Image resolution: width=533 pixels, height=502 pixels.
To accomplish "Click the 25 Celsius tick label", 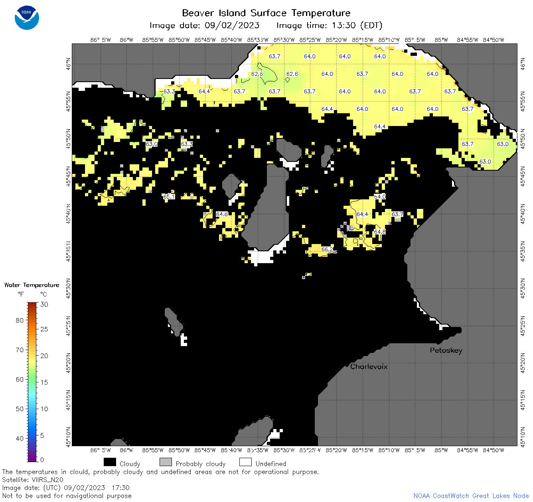I will pyautogui.click(x=44, y=329).
